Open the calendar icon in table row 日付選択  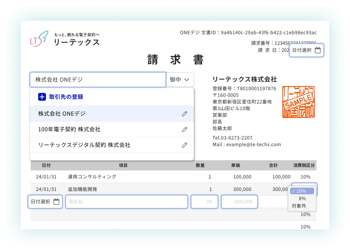click(56, 202)
